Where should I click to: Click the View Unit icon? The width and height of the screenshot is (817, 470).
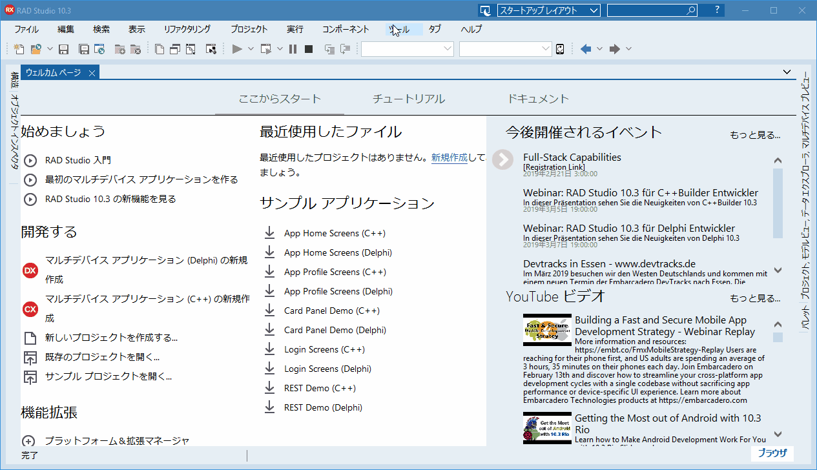click(x=160, y=49)
